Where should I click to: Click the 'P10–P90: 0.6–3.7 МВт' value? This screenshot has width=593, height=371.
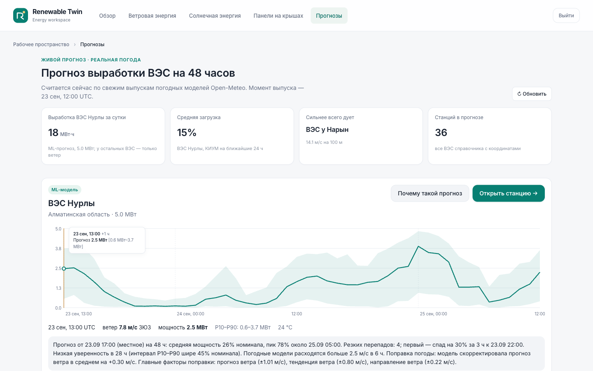click(x=243, y=327)
